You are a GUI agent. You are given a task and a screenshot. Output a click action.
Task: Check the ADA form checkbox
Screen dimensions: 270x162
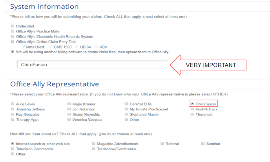tap(96, 47)
